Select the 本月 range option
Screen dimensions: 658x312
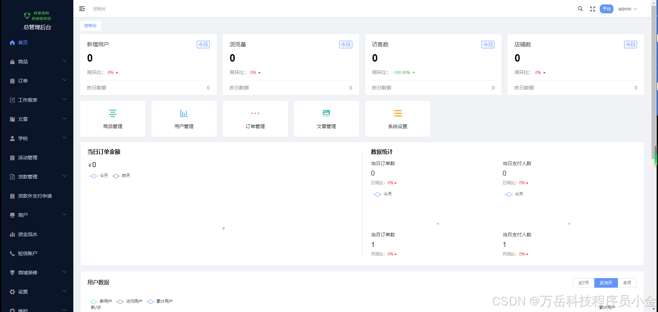click(x=627, y=283)
